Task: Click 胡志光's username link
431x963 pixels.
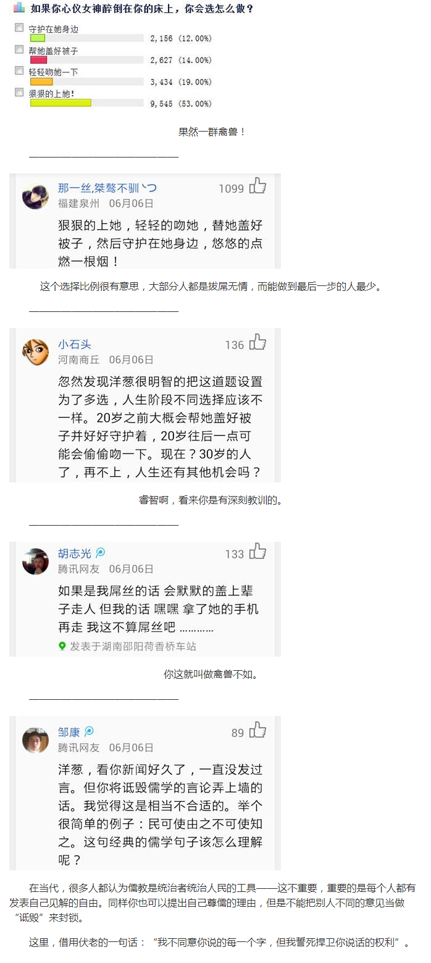Action: (74, 554)
